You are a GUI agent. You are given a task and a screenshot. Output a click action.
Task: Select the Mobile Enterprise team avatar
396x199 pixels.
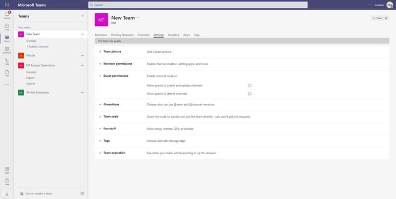coord(21,92)
